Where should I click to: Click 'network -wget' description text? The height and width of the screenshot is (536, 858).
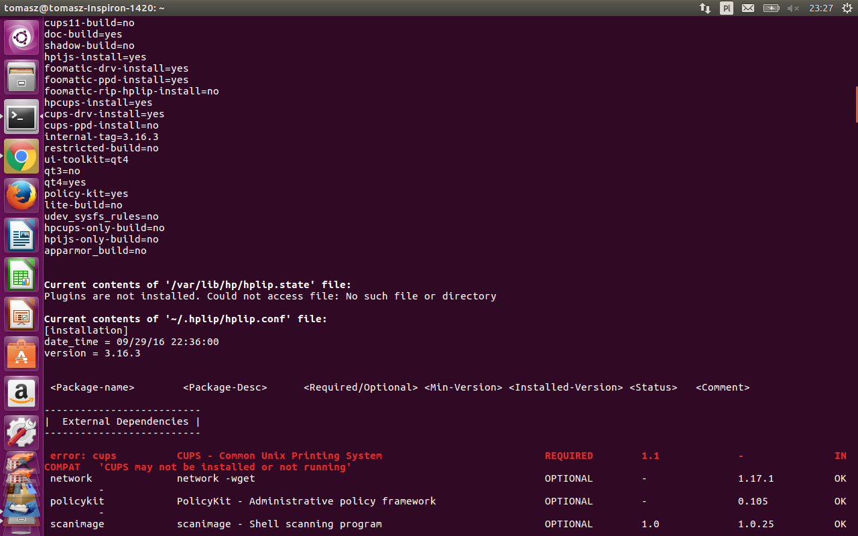coord(216,478)
